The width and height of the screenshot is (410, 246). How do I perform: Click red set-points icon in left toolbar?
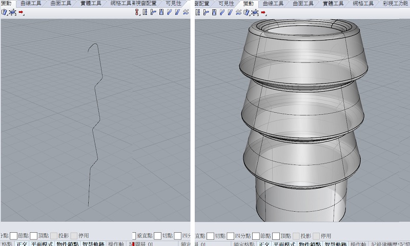click(x=137, y=12)
